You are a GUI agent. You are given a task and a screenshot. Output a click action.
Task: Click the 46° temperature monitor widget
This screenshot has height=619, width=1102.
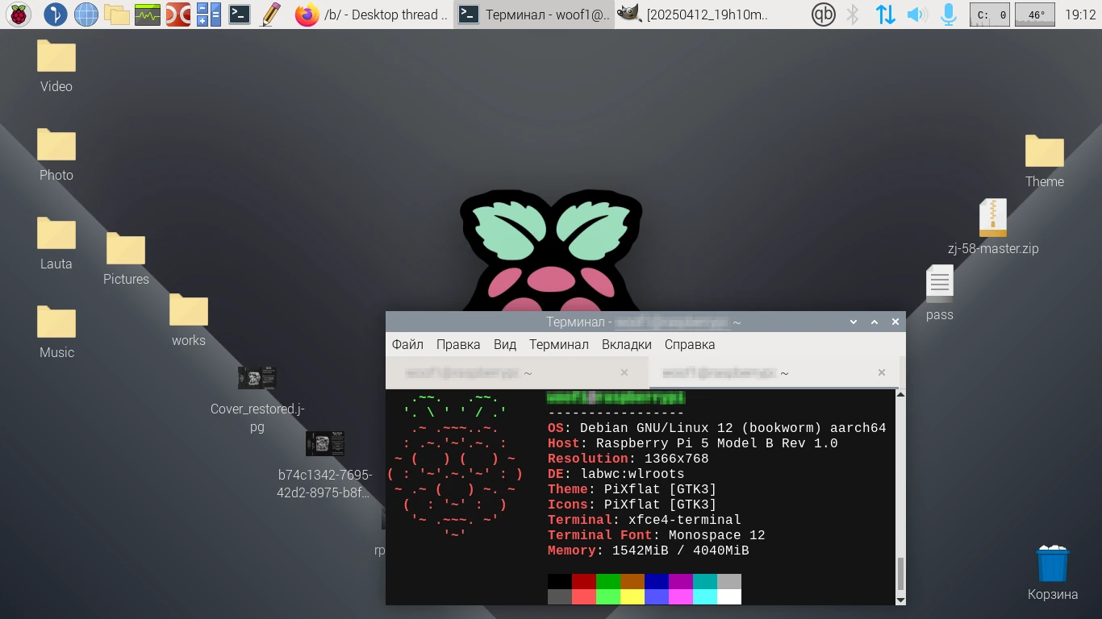1036,15
